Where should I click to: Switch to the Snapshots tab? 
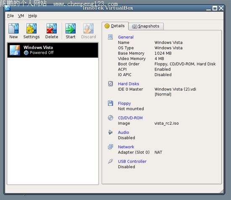pyautogui.click(x=146, y=27)
